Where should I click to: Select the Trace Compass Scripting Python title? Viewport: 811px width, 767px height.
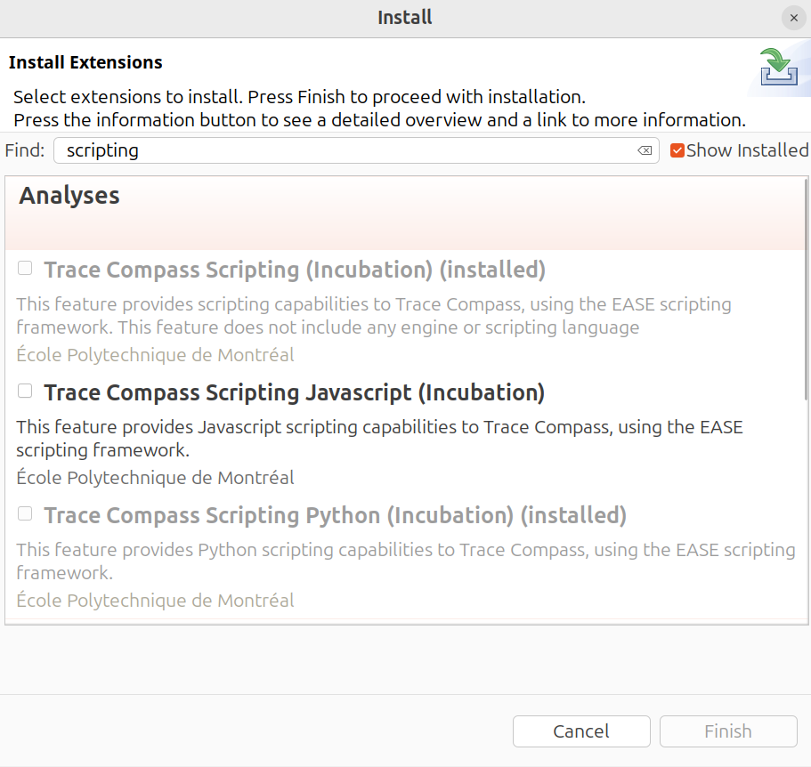tap(335, 515)
